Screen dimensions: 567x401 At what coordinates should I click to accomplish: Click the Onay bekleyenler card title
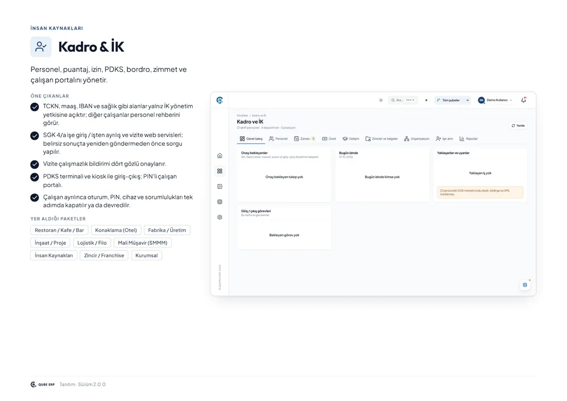point(254,153)
